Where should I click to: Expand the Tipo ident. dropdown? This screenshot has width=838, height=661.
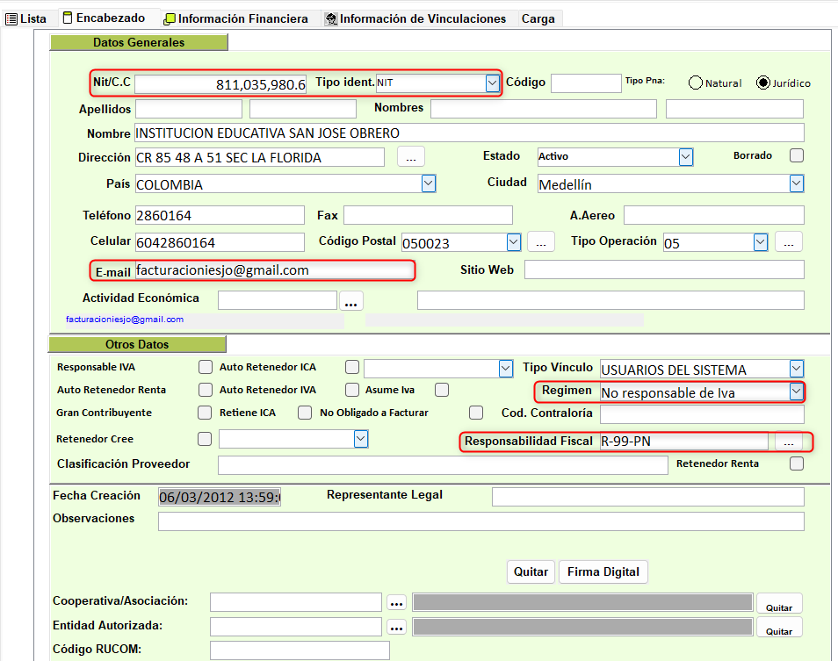(x=492, y=83)
